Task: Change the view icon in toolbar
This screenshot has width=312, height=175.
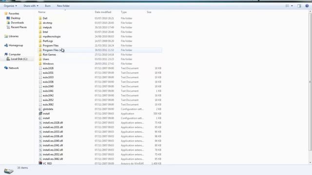Action: point(287,6)
